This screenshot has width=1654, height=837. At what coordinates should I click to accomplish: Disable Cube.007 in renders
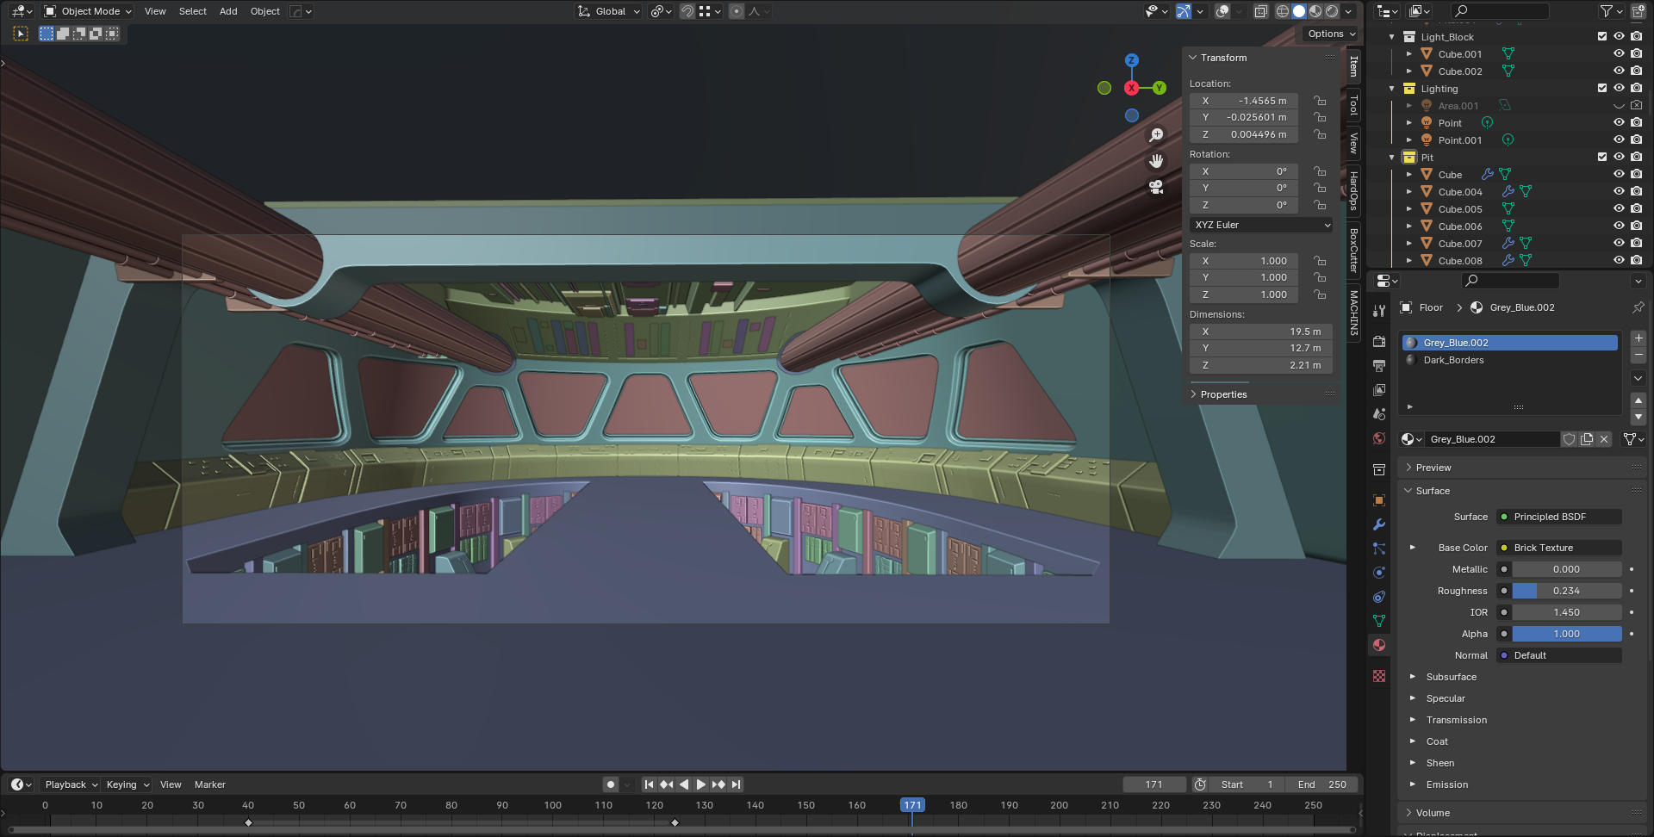click(x=1637, y=244)
